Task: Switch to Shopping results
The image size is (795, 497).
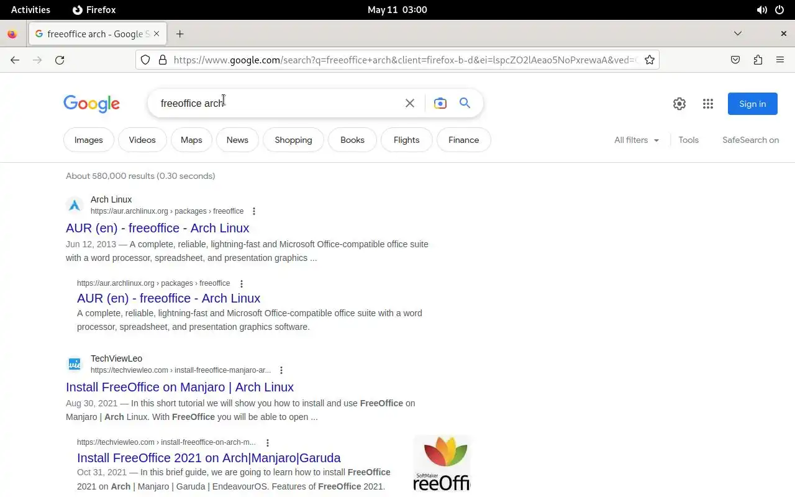Action: [293, 140]
